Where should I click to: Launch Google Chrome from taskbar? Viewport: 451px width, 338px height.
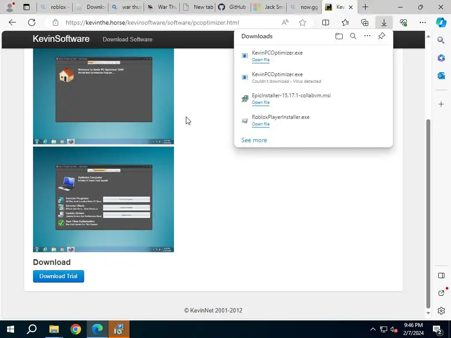[x=76, y=329]
